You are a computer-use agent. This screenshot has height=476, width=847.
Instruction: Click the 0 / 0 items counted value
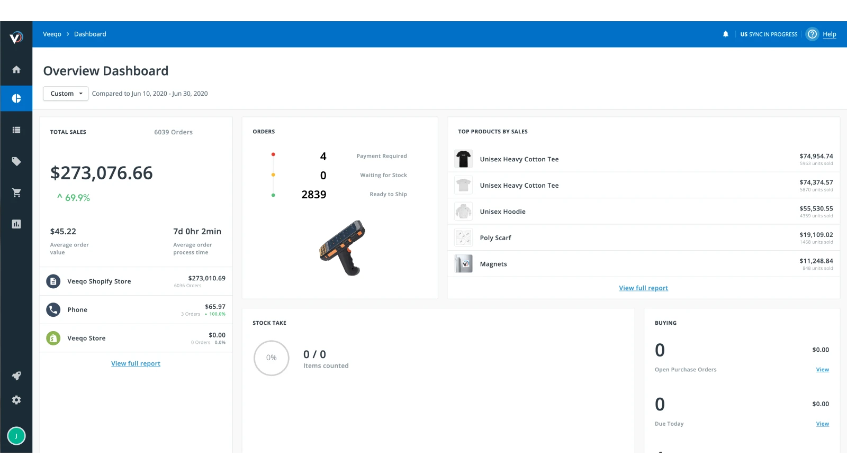click(x=314, y=354)
